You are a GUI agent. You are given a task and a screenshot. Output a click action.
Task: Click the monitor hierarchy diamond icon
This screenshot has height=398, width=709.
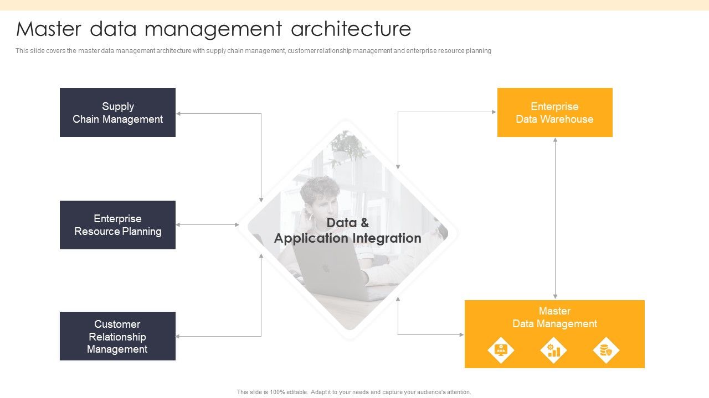pyautogui.click(x=501, y=350)
